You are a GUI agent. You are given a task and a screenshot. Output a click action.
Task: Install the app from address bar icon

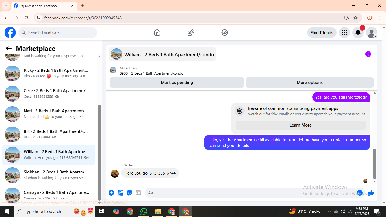346,18
